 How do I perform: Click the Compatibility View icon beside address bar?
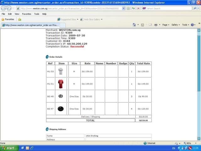coord(128,8)
